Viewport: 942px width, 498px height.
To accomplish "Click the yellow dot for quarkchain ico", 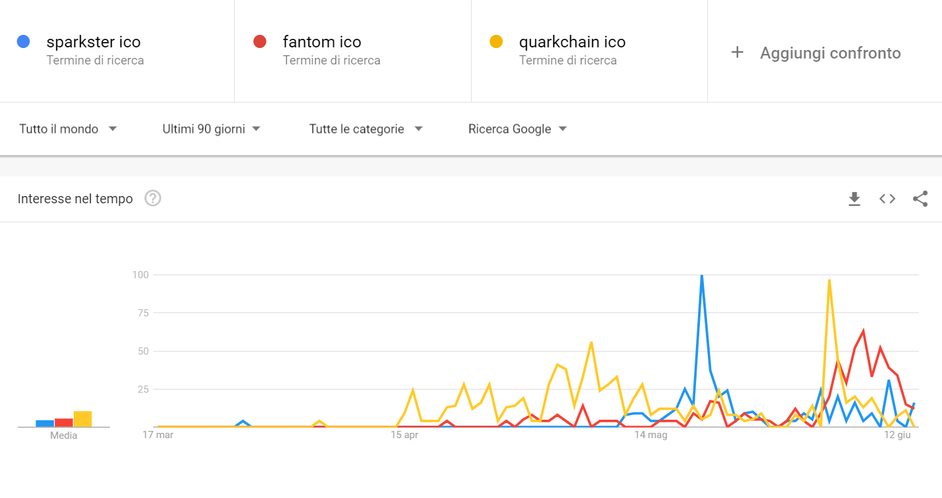I will (496, 41).
